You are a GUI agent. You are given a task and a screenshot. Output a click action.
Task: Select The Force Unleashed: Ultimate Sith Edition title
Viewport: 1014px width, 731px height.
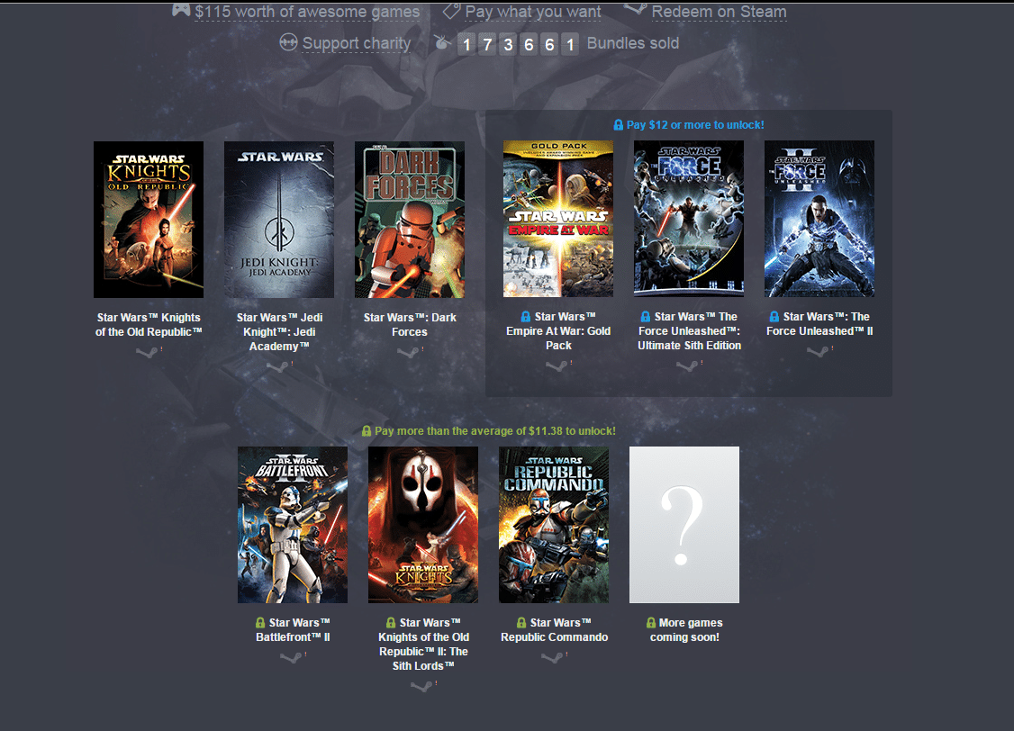point(690,331)
